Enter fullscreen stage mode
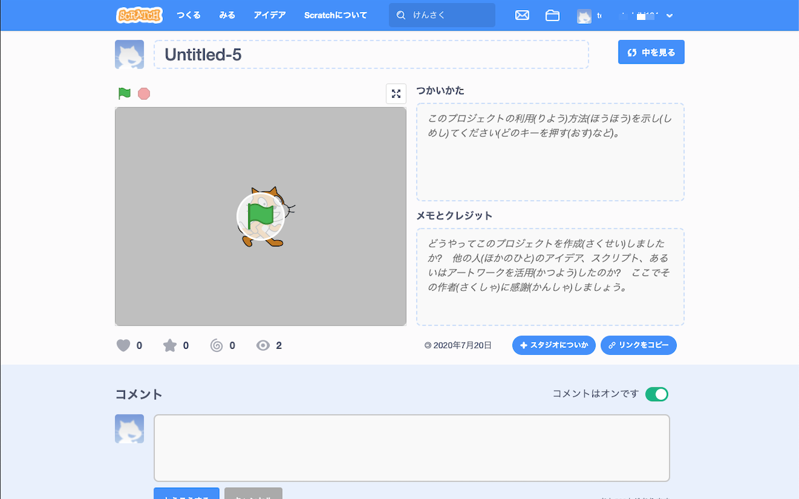 coord(396,94)
